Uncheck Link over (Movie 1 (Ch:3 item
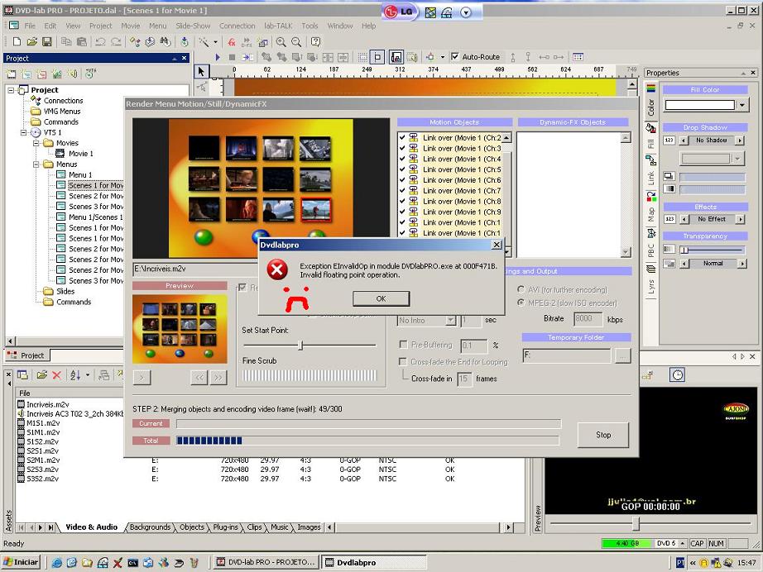Image resolution: width=763 pixels, height=572 pixels. 402,148
